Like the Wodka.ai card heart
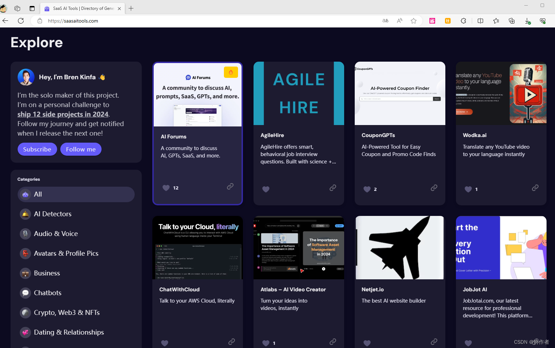Screen dimensions: 555x348 (468, 189)
